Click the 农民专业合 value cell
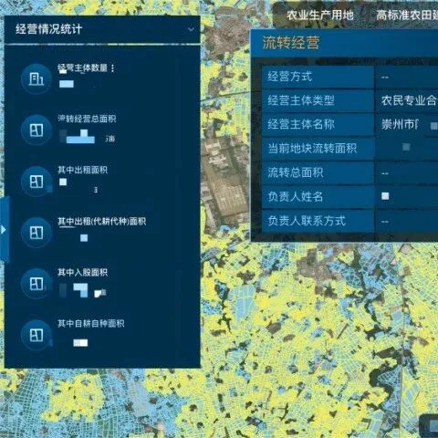Image resolution: width=438 pixels, height=438 pixels. point(407,100)
